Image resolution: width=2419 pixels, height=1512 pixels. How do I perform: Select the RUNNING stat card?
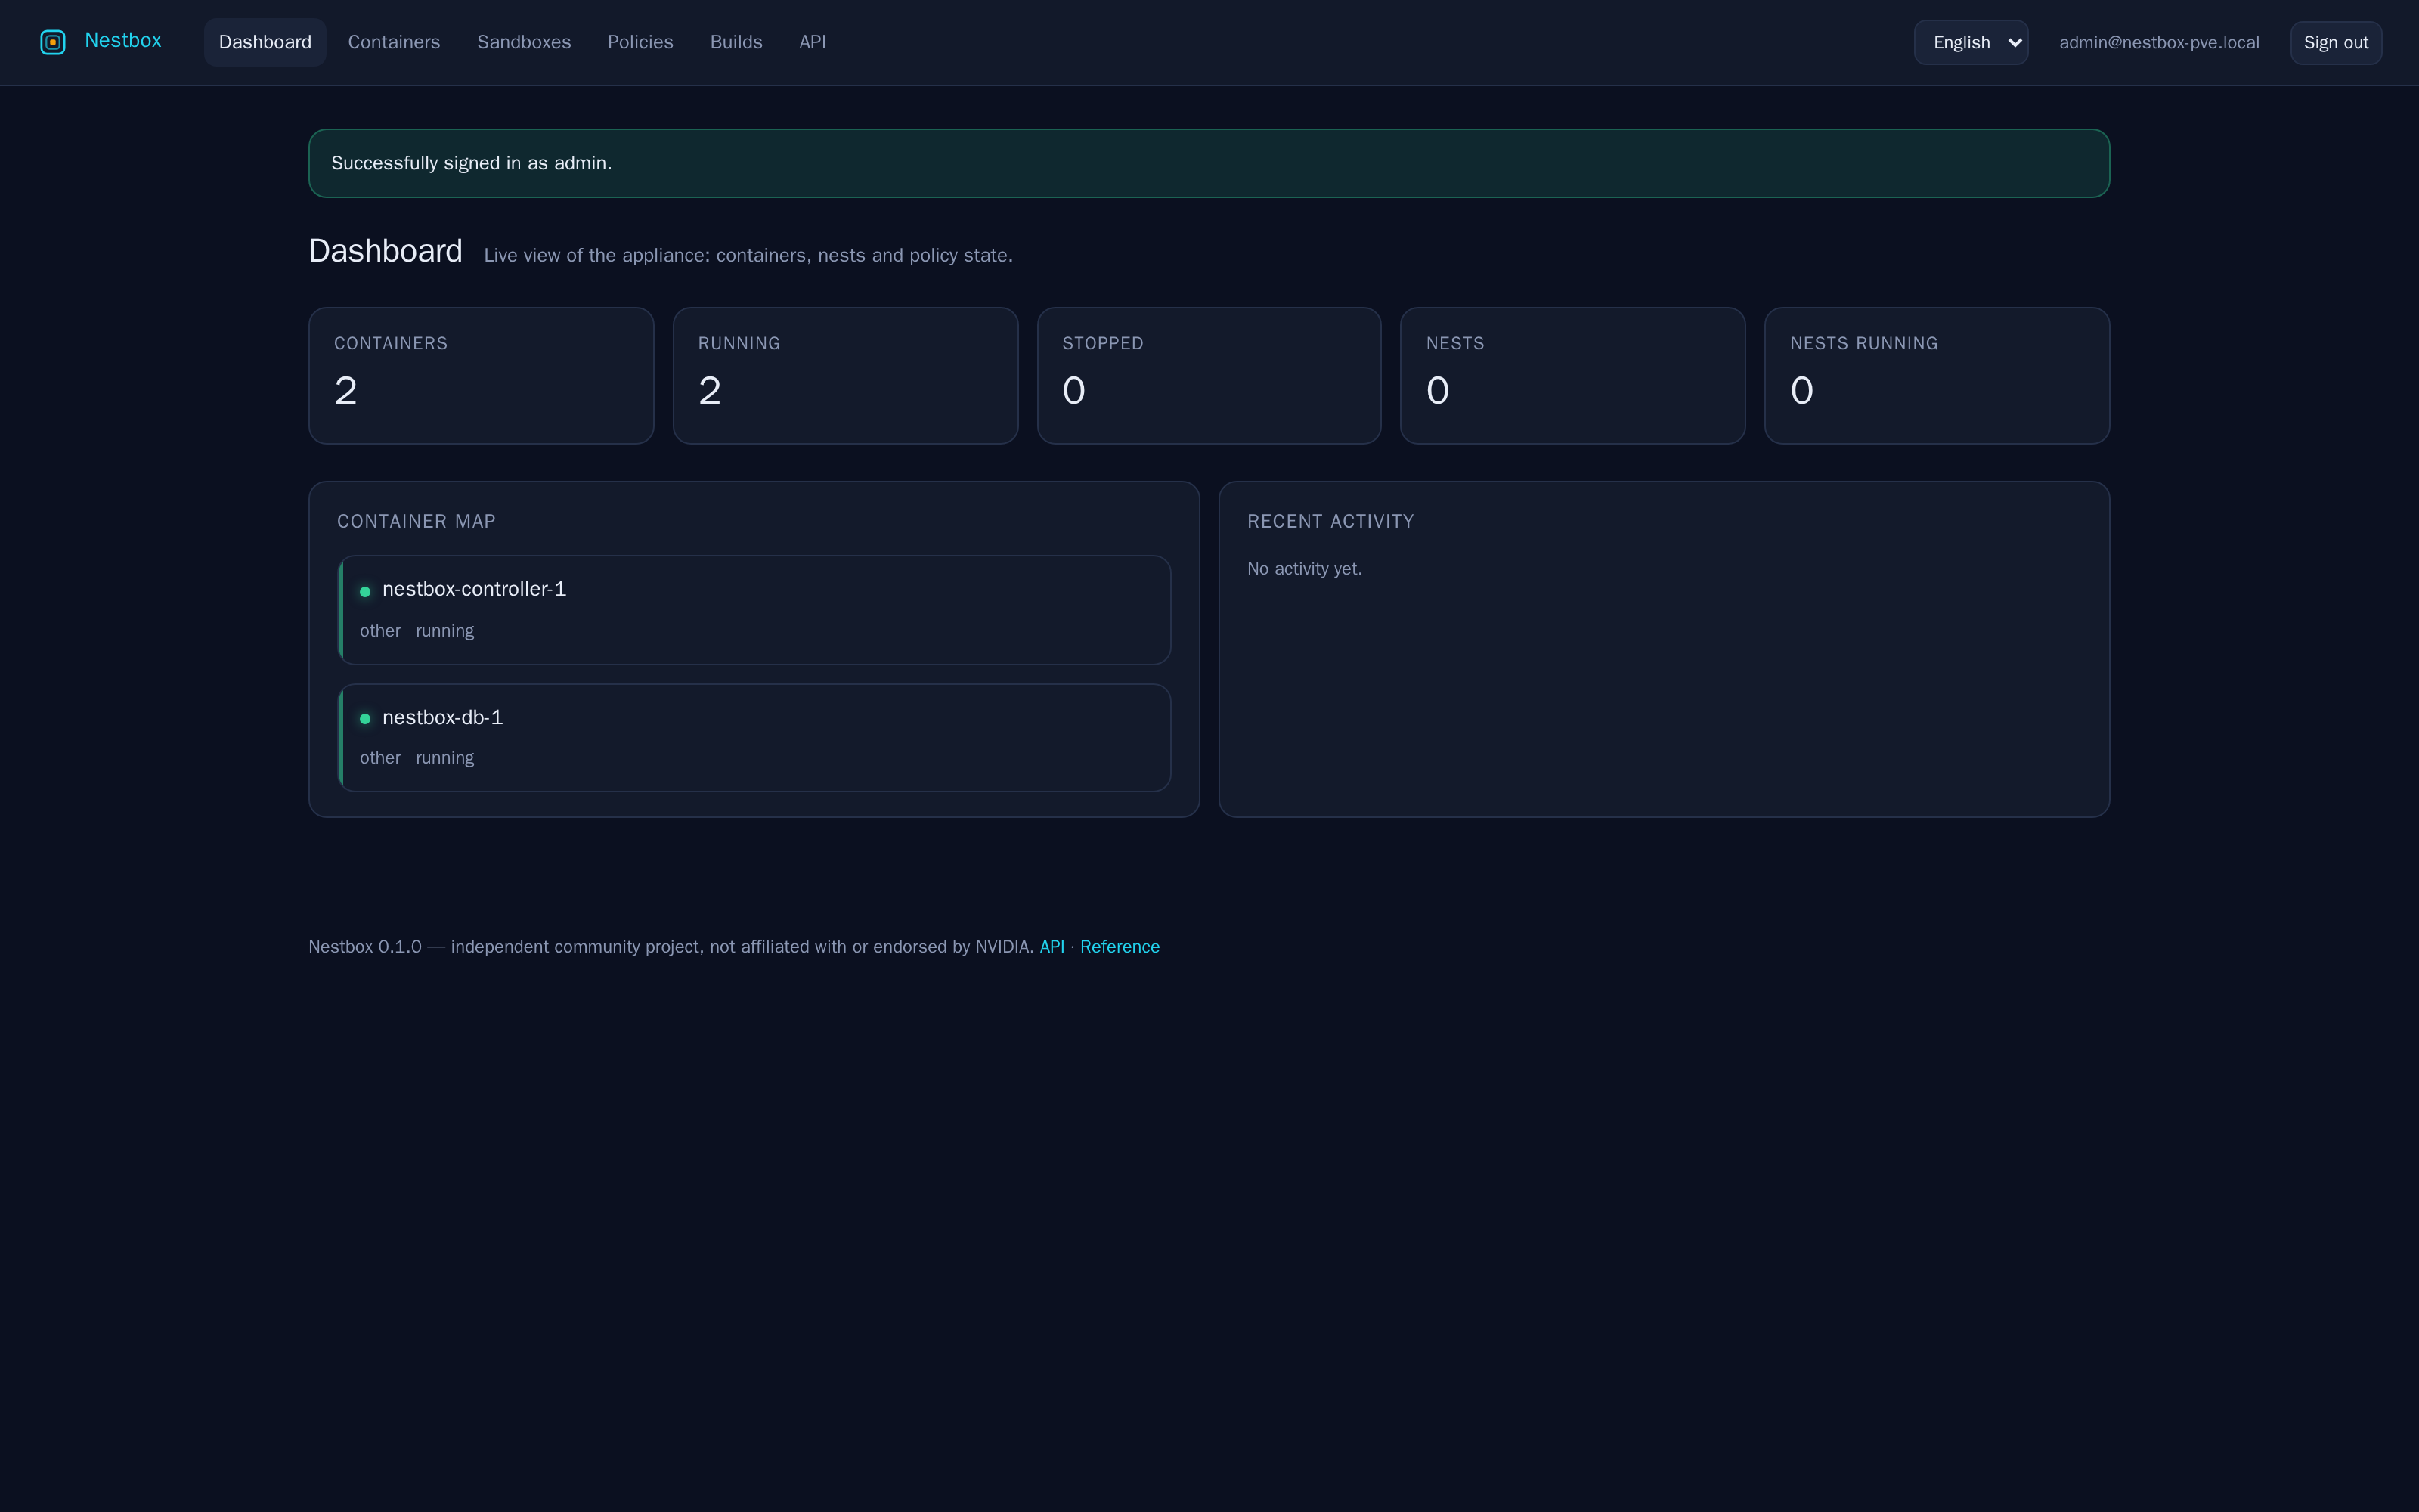pyautogui.click(x=846, y=376)
